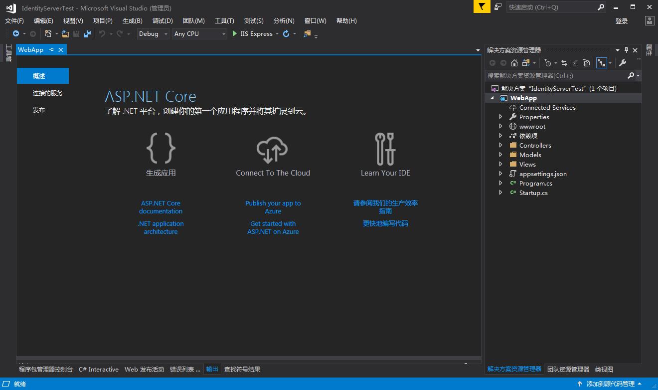Toggle Show All Files in Solution Explorer
658x390 pixels.
coord(586,63)
